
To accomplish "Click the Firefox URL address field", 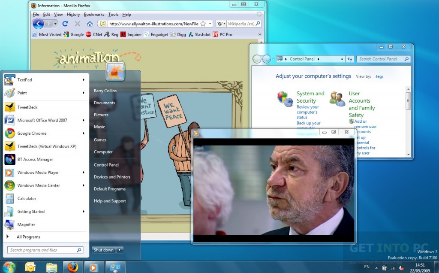I will 153,24.
